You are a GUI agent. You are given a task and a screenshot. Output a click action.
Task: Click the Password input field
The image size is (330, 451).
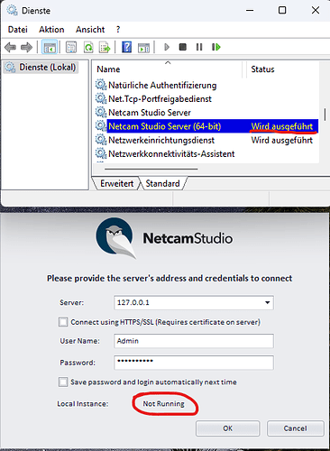[x=194, y=363]
